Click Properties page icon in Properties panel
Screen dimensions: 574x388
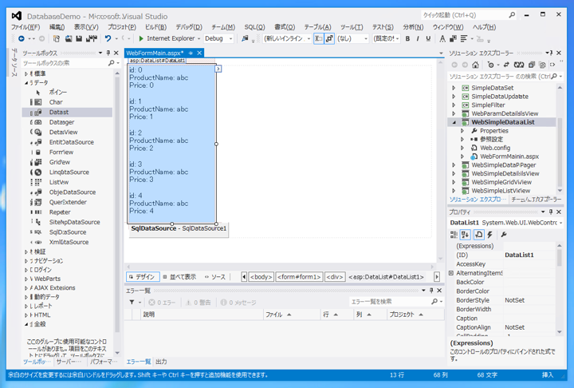(479, 235)
